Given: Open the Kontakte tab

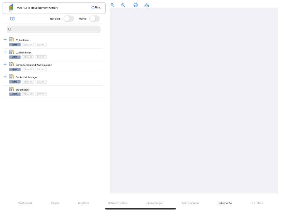Looking at the screenshot, I should pyautogui.click(x=84, y=203).
